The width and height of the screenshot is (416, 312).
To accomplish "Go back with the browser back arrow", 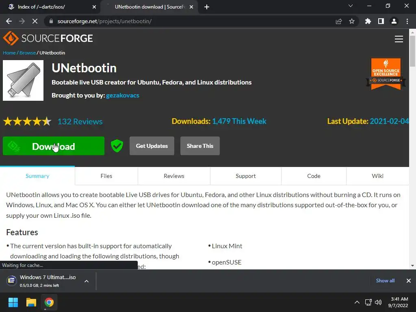I will click(9, 21).
